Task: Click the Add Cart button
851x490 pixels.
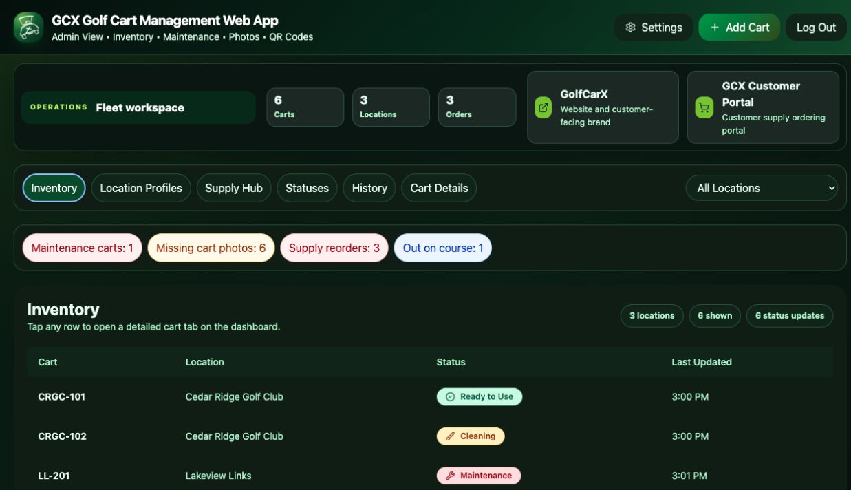Action: [739, 28]
